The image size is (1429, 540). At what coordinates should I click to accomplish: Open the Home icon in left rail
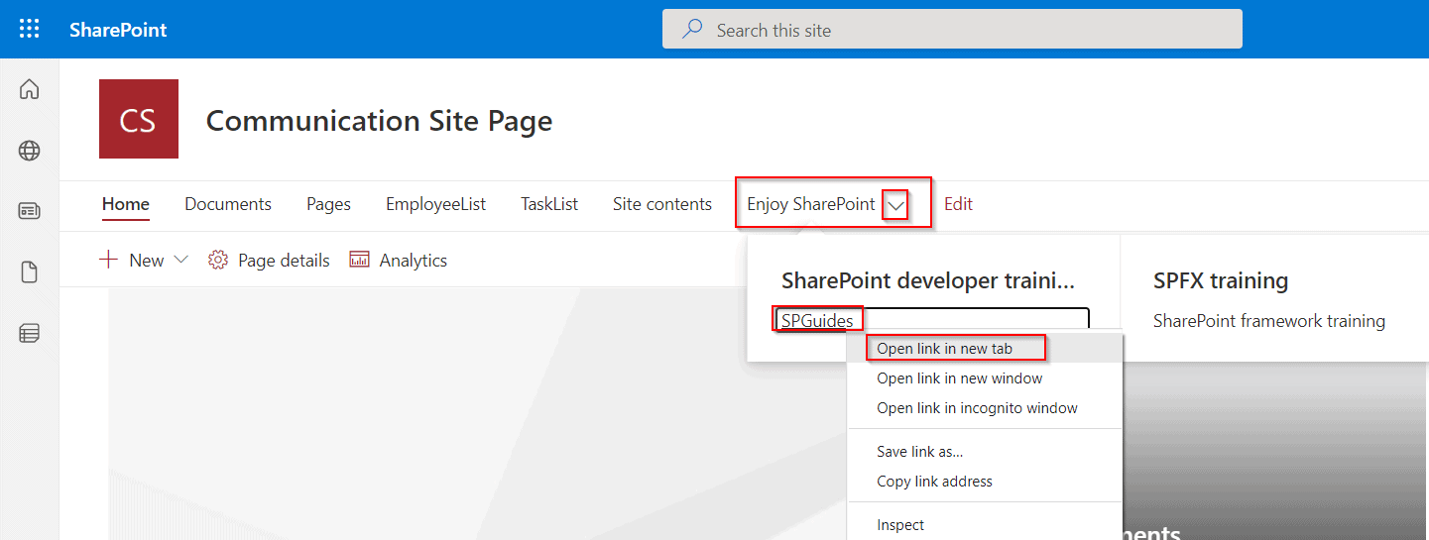pos(30,90)
